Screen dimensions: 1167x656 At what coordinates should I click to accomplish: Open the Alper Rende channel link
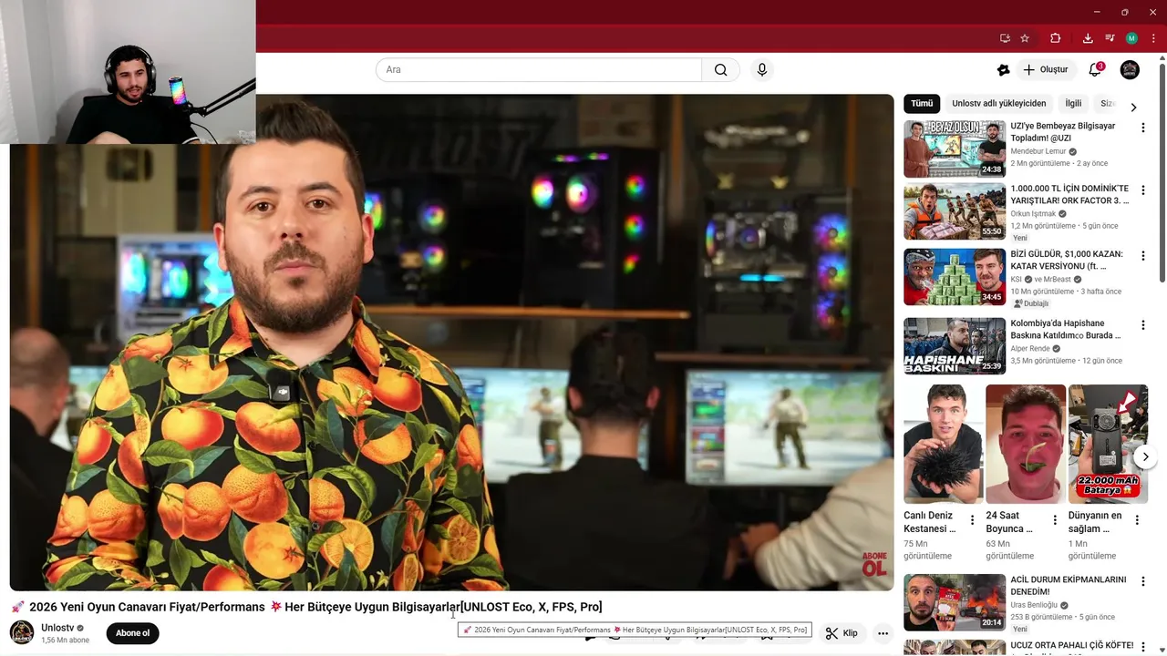[x=1030, y=349]
